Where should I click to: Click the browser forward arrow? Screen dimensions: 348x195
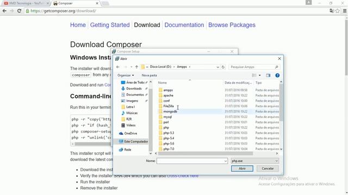point(12,11)
